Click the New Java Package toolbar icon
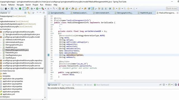Viewport: 179px width, 100px height. (x=63, y=9)
